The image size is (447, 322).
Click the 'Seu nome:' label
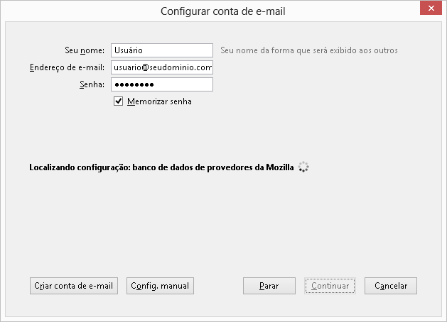84,50
